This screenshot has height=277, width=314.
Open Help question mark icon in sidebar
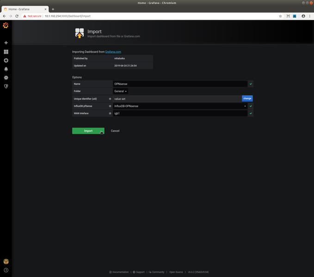pyautogui.click(x=6, y=270)
